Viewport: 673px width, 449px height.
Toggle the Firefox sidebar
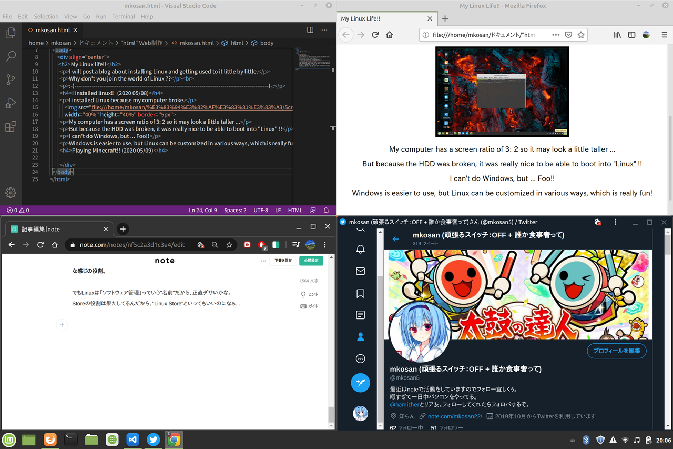click(632, 35)
